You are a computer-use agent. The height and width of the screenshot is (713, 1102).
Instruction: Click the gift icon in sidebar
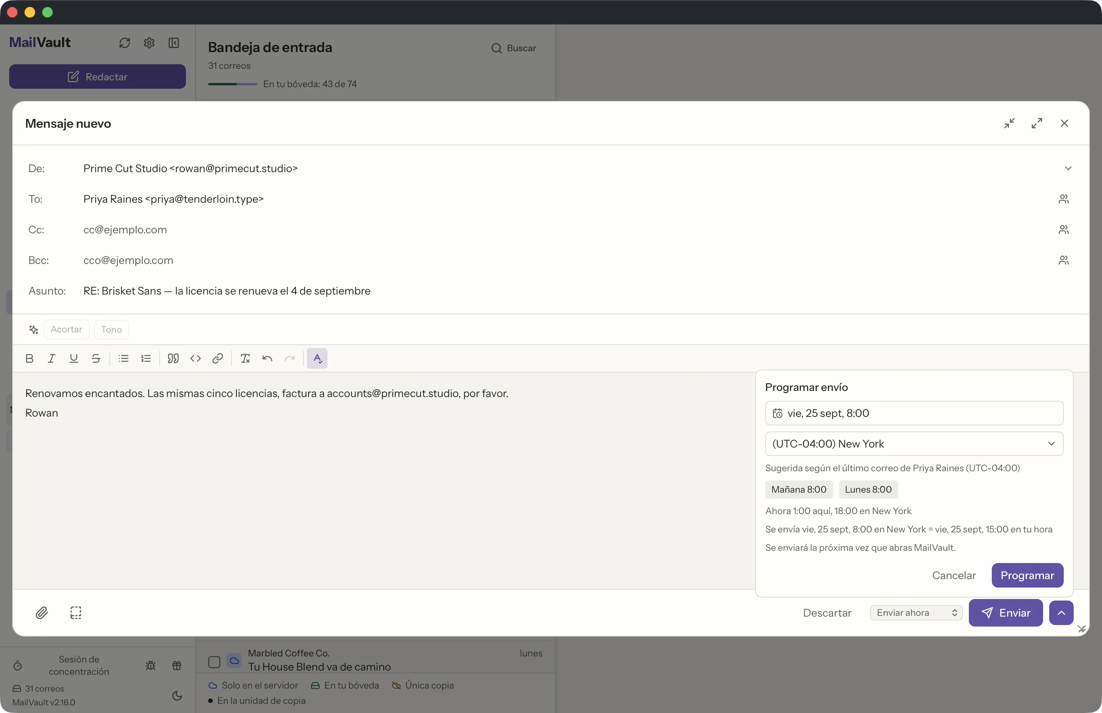click(x=177, y=665)
